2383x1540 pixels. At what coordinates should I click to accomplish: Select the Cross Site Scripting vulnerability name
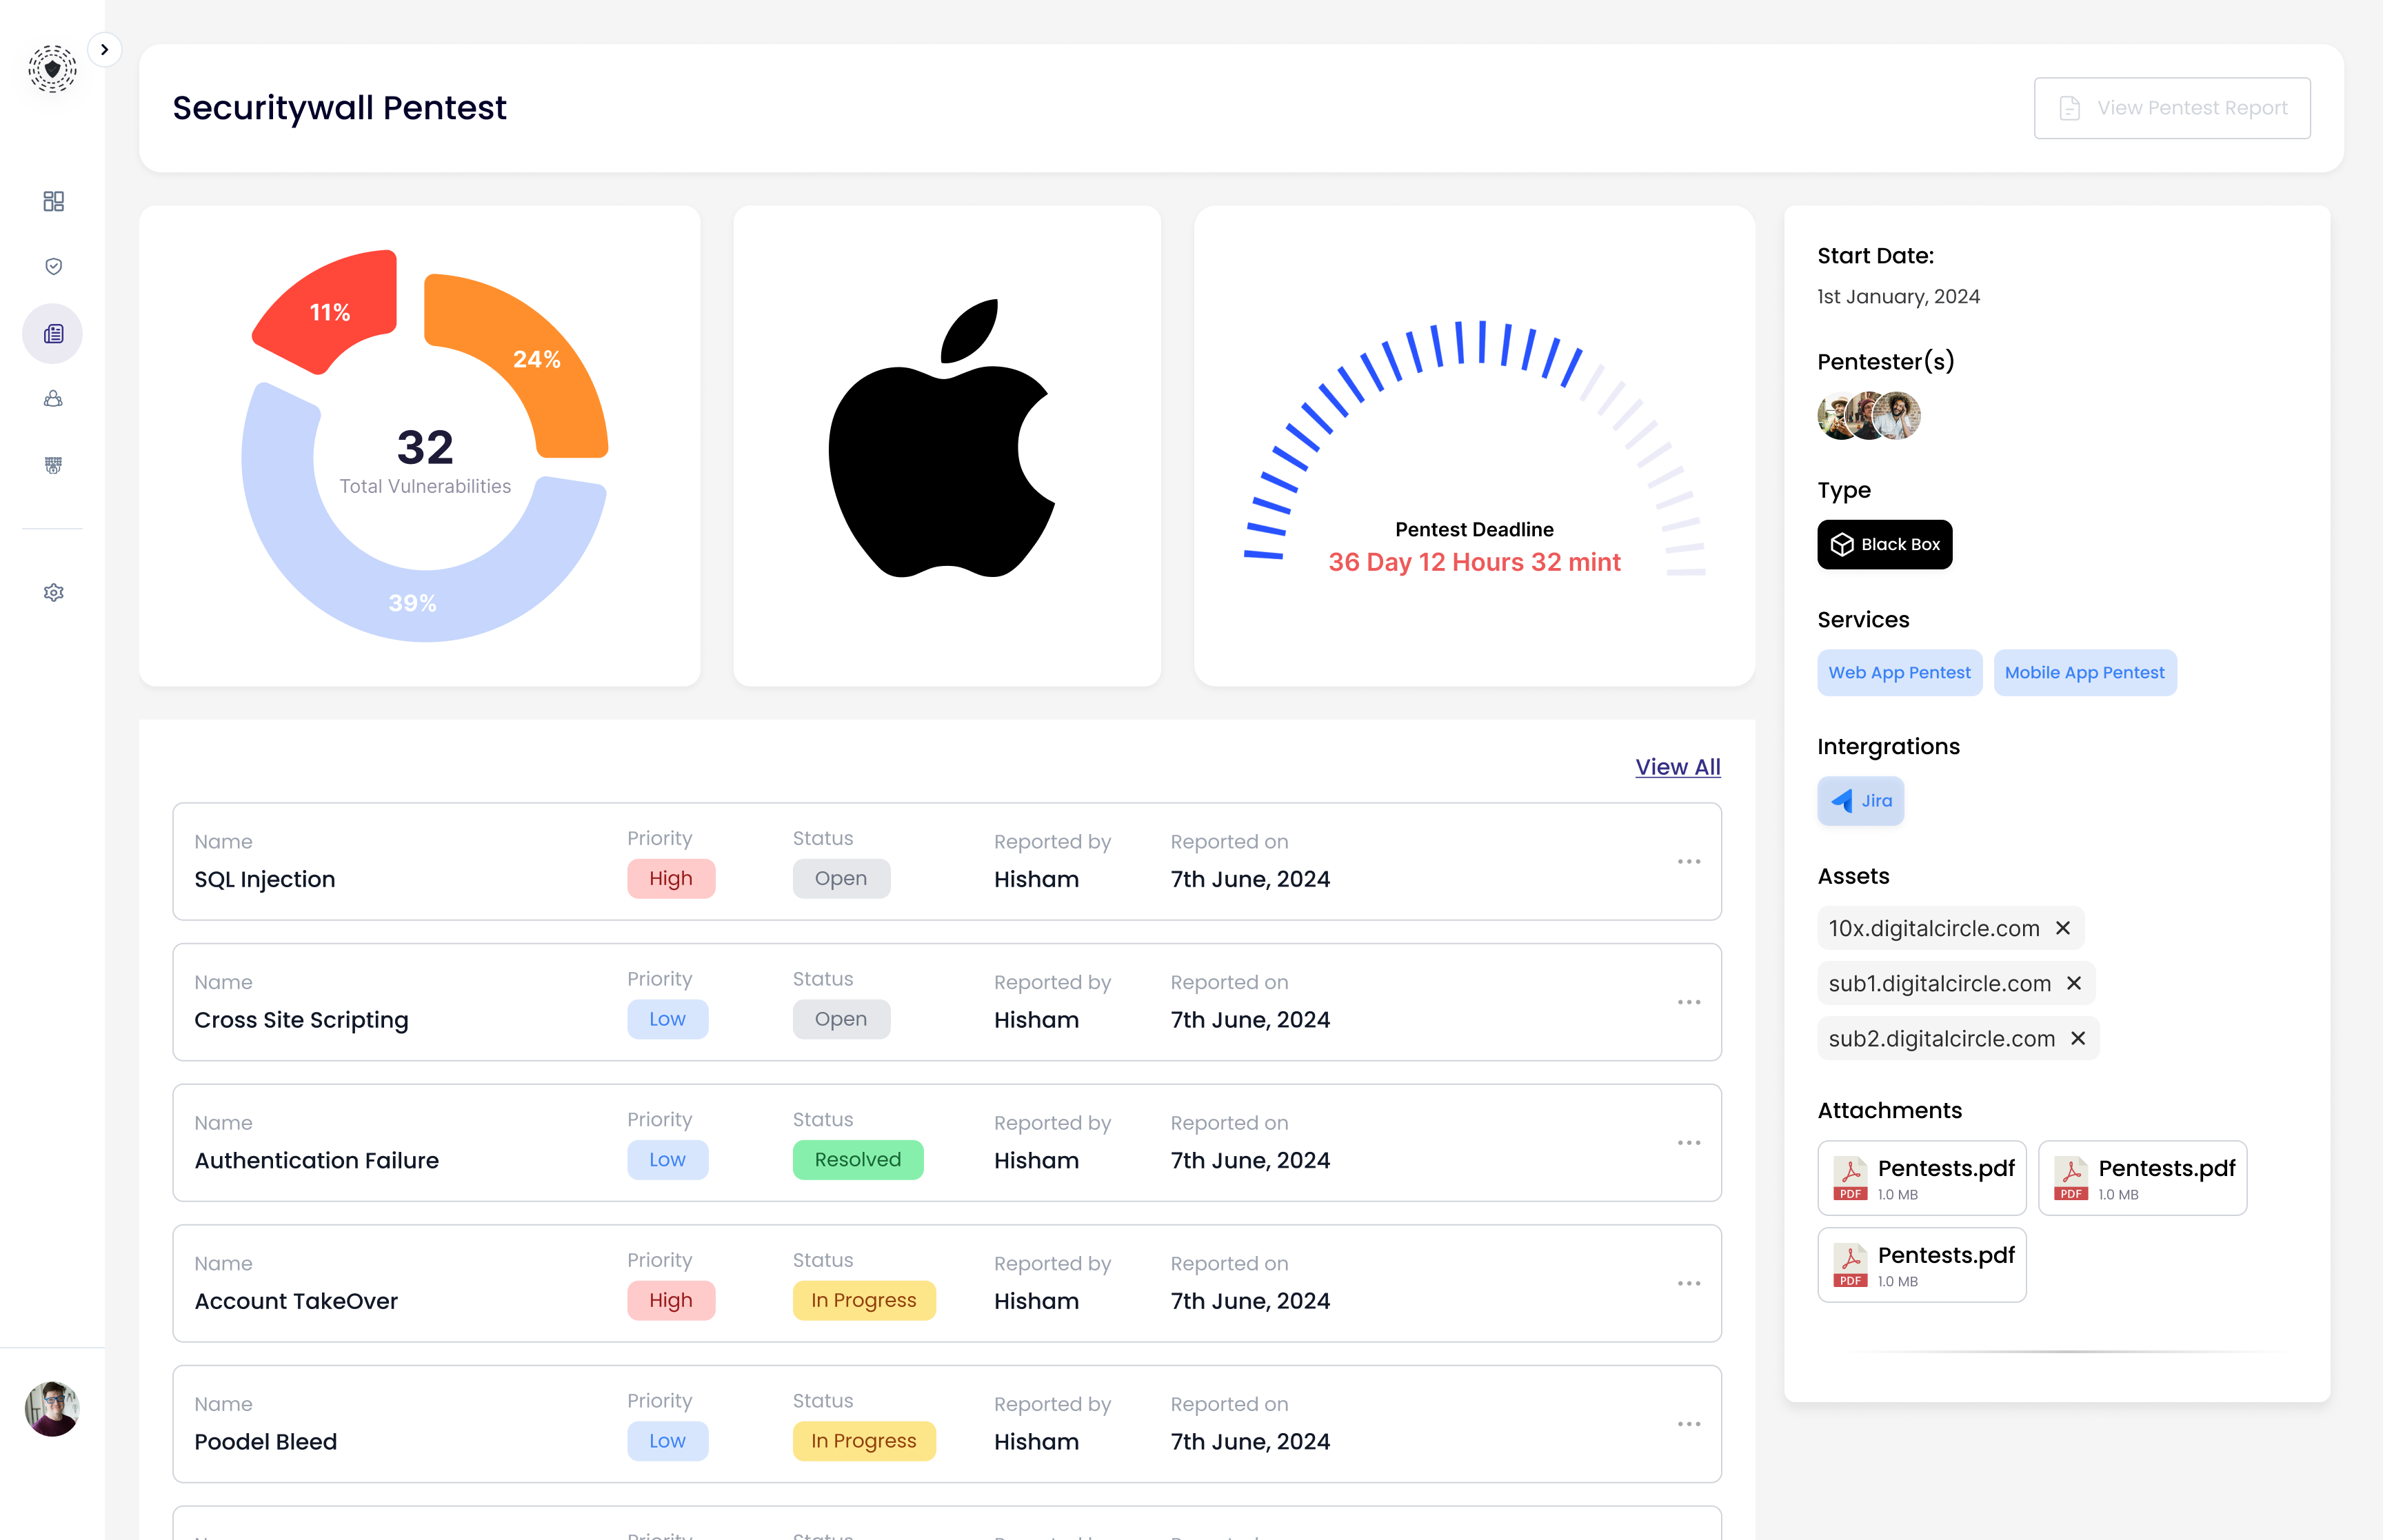(x=301, y=1020)
